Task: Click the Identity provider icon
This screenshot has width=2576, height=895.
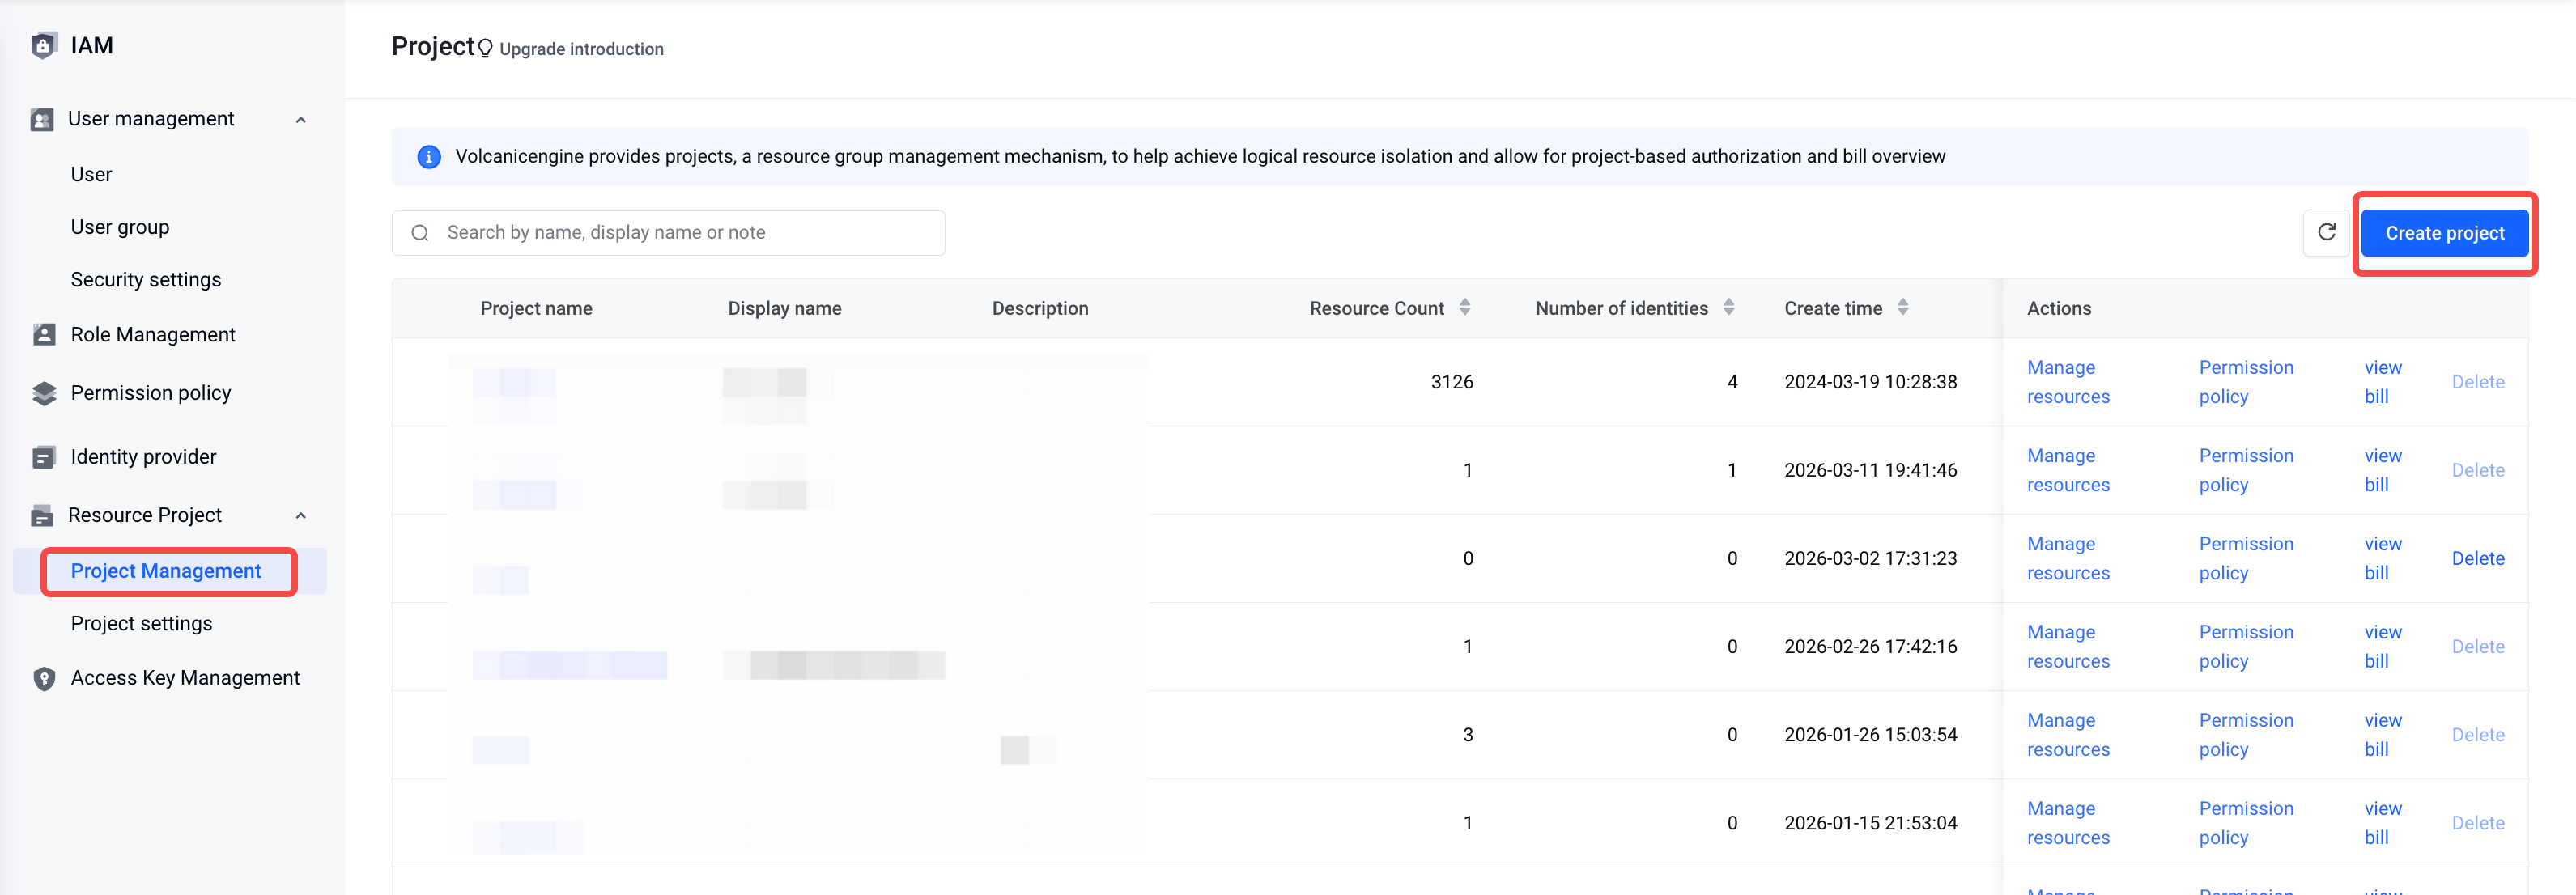Action: point(44,457)
